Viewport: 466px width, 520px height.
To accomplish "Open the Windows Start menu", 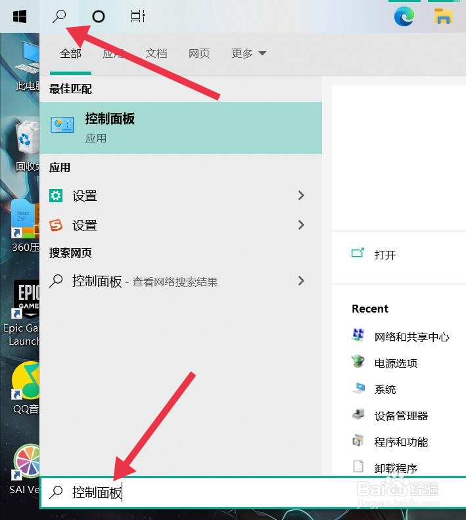I will [x=20, y=16].
